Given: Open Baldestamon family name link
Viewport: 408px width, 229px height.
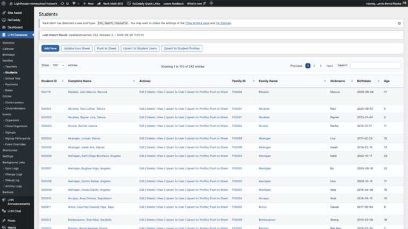Looking at the screenshot, I should pyautogui.click(x=267, y=219).
